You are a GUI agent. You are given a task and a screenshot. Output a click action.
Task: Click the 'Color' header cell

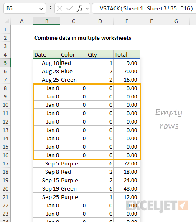(x=73, y=54)
